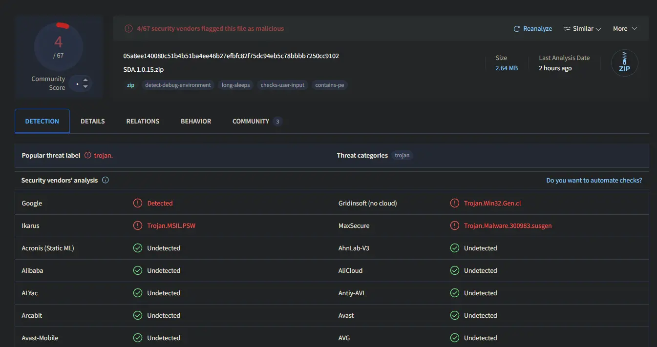657x347 pixels.
Task: Click the '2 hours ago' analysis date
Action: (x=555, y=68)
